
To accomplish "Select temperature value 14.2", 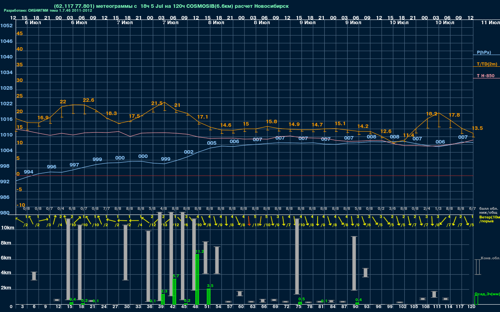I will pyautogui.click(x=363, y=126).
